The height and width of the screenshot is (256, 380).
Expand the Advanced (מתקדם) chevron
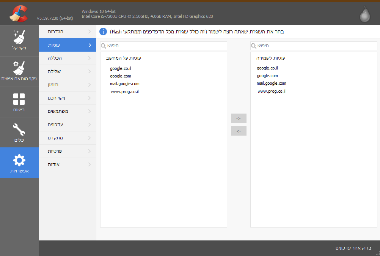point(90,138)
